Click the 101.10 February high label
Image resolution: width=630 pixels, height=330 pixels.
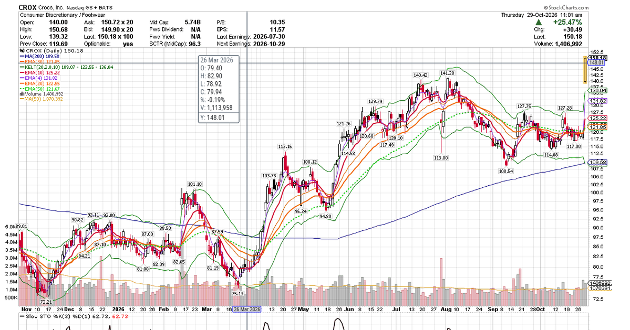tap(195, 184)
